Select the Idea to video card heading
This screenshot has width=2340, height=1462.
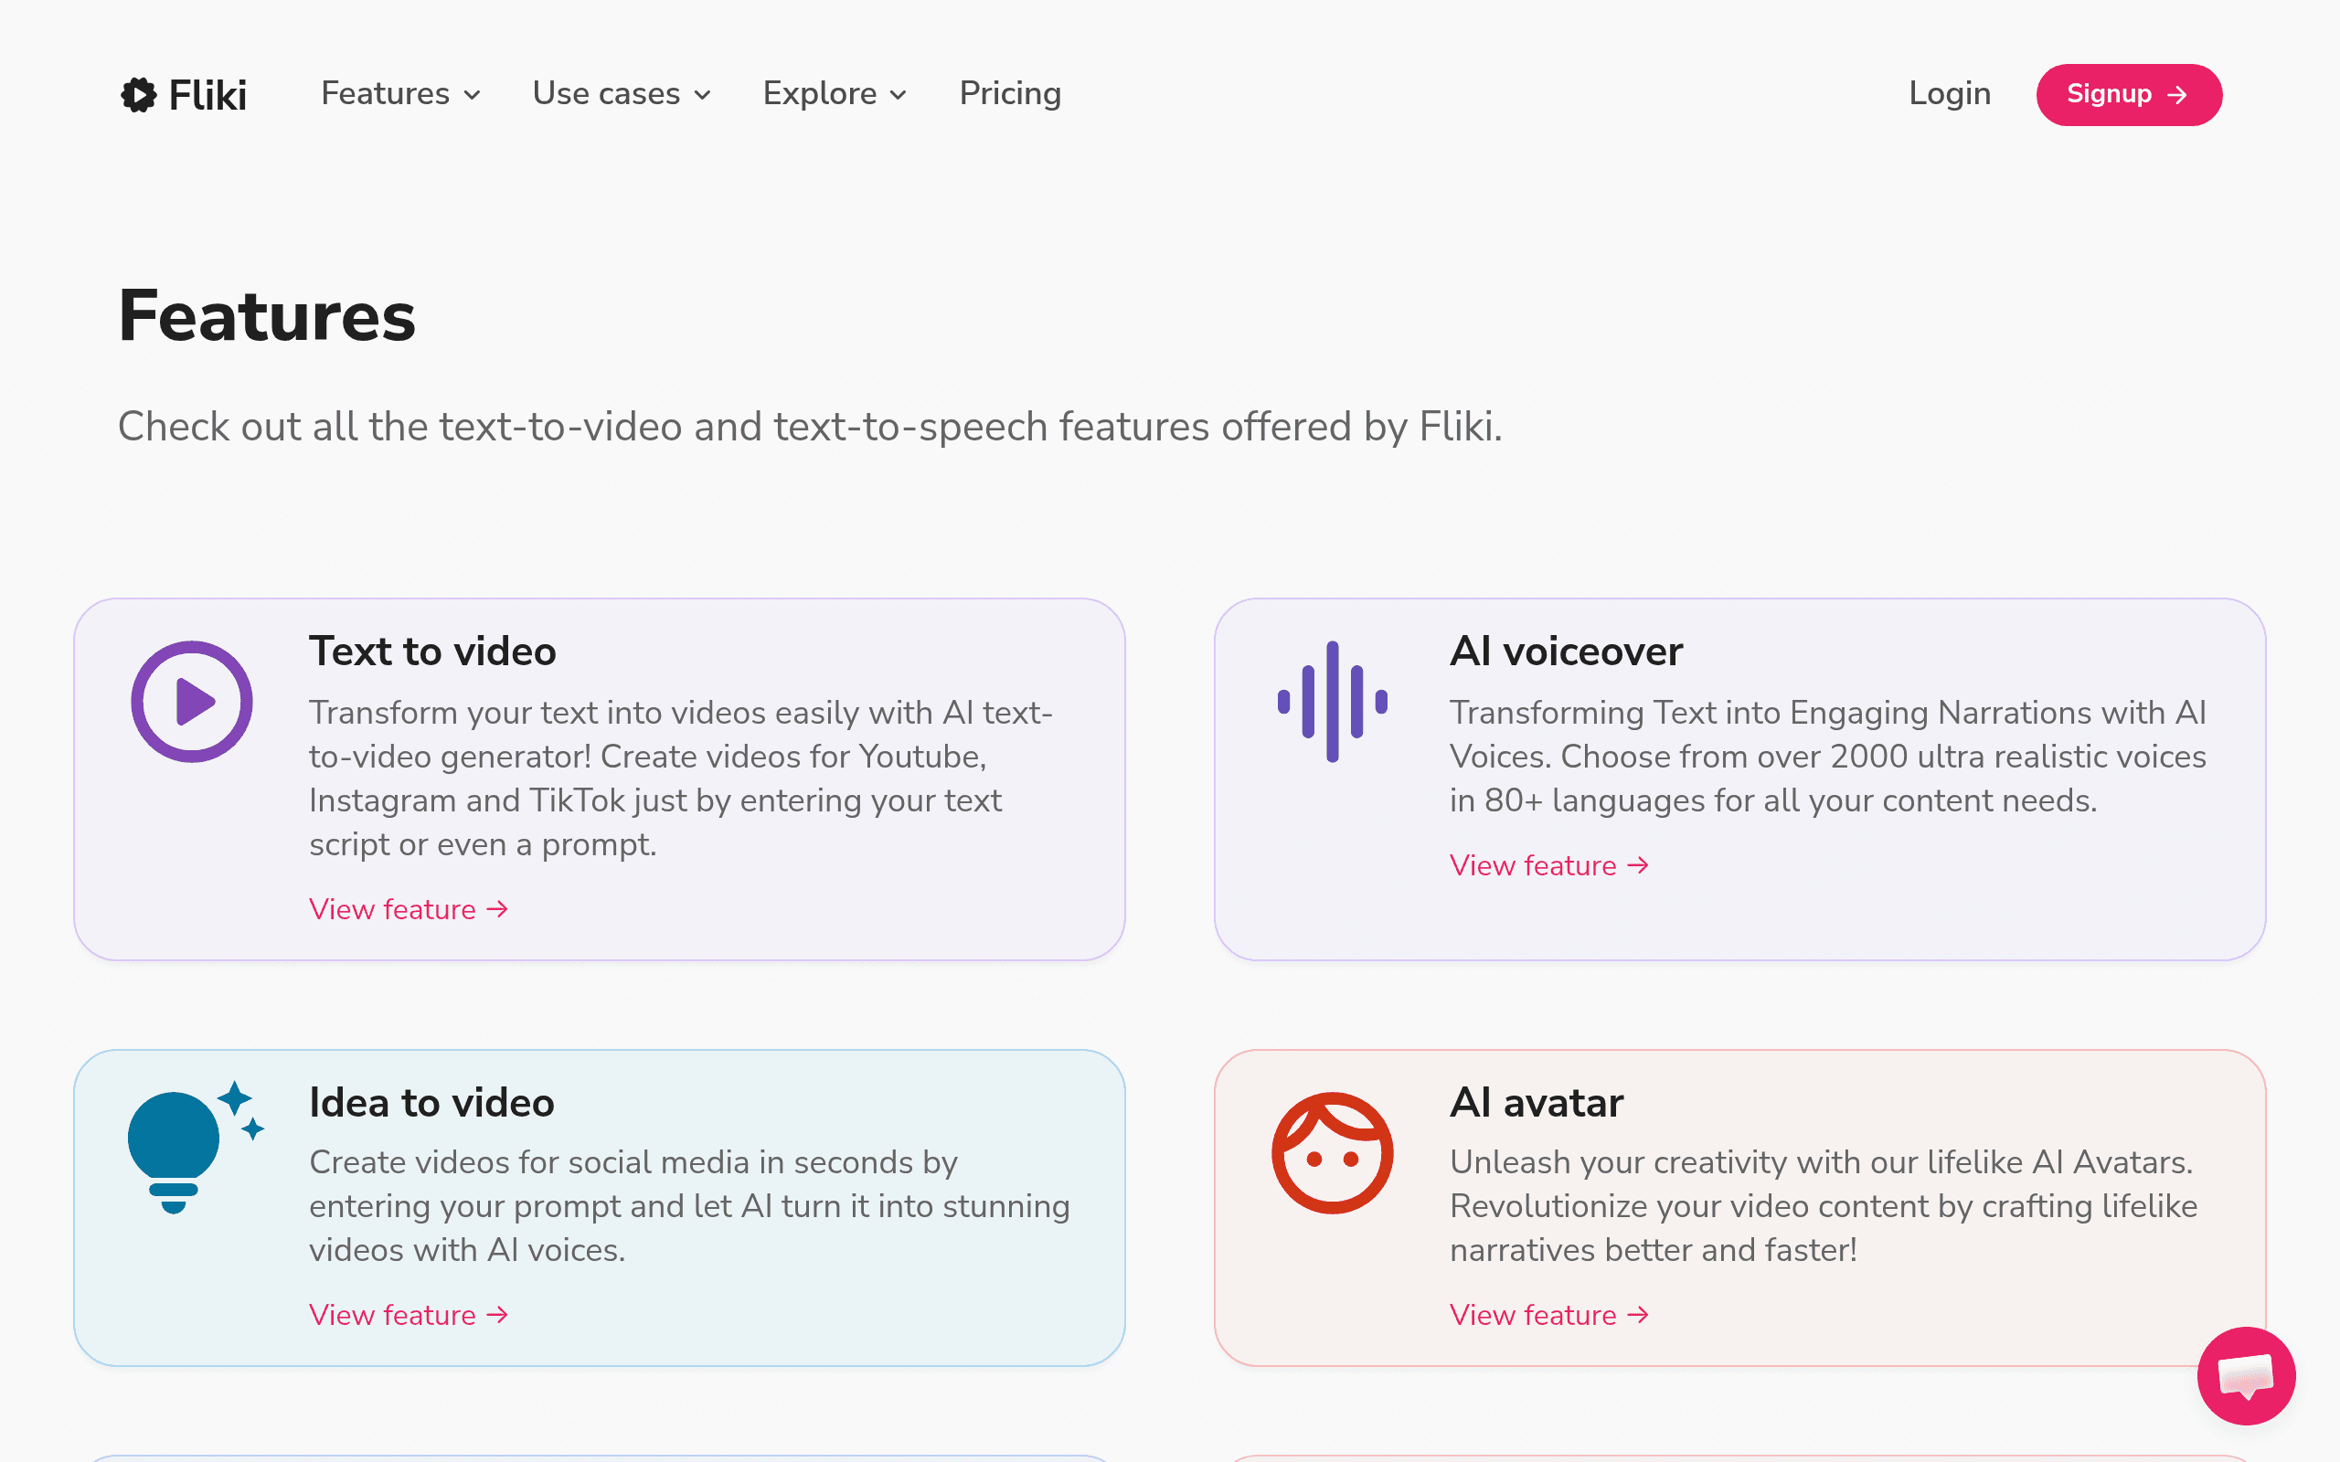tap(431, 1102)
